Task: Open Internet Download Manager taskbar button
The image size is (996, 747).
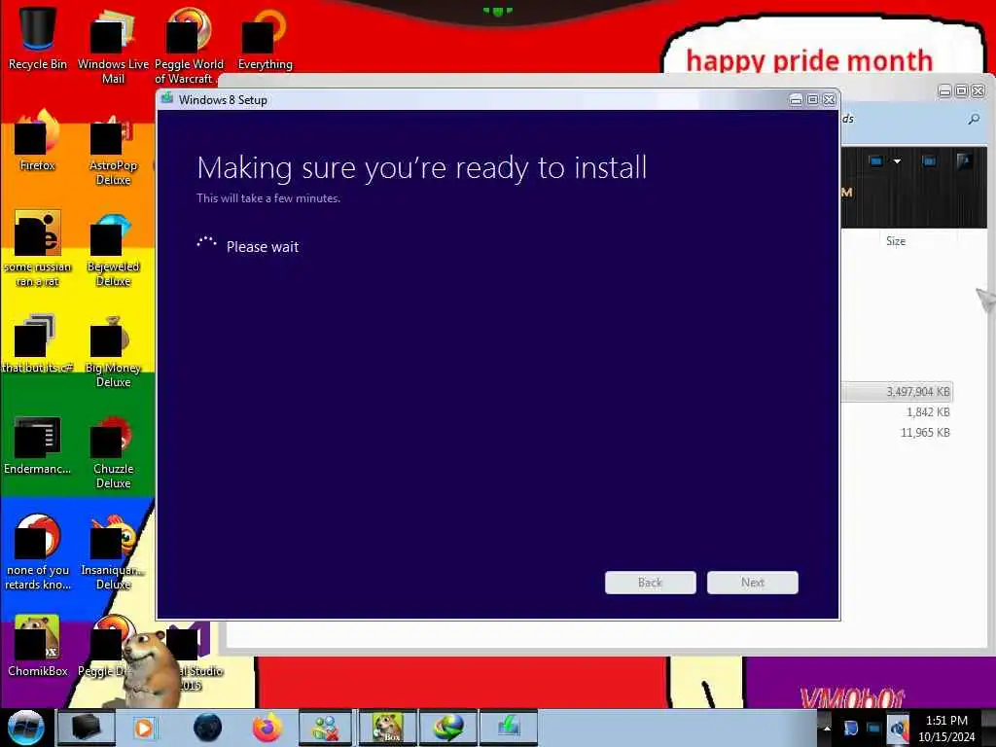Action: click(x=447, y=728)
